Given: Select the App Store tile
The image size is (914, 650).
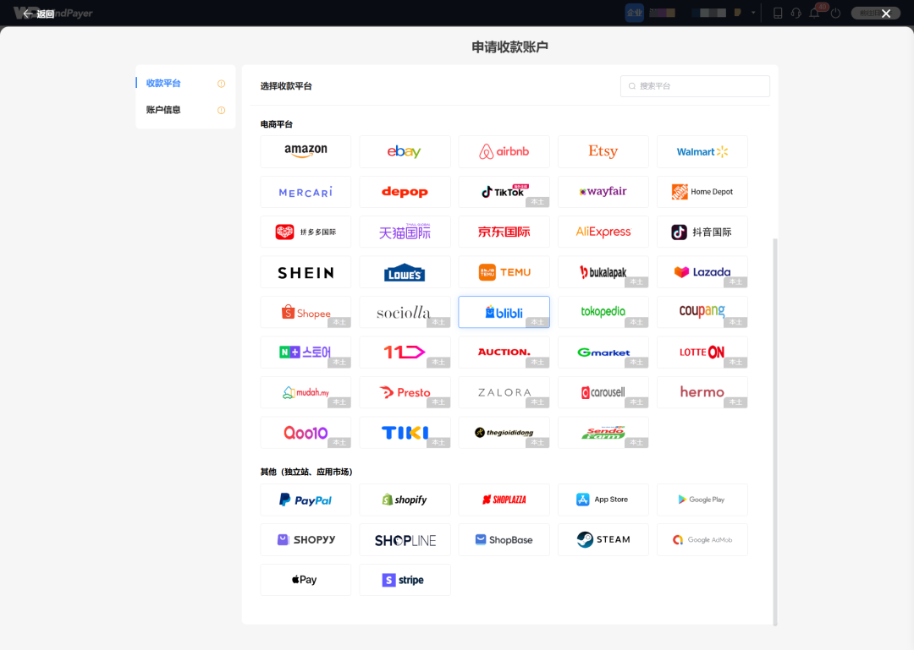Looking at the screenshot, I should click(603, 500).
